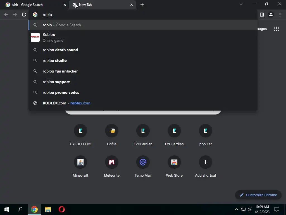The height and width of the screenshot is (215, 286).
Task: Click the forward navigation arrow
Action: pos(15,15)
